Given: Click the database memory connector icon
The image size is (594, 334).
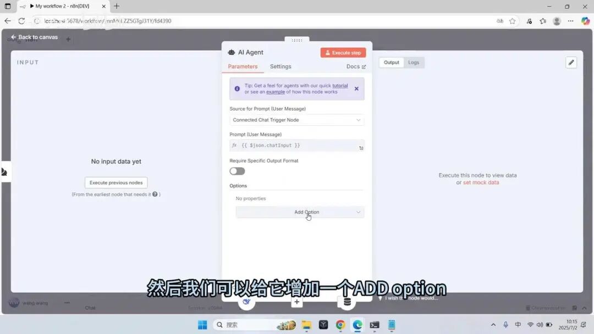Looking at the screenshot, I should 346,302.
